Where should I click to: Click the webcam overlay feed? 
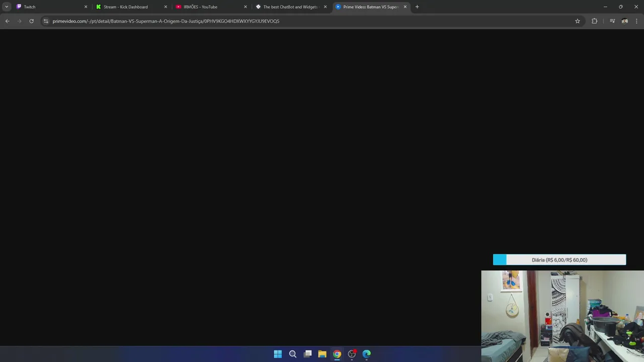pyautogui.click(x=562, y=316)
